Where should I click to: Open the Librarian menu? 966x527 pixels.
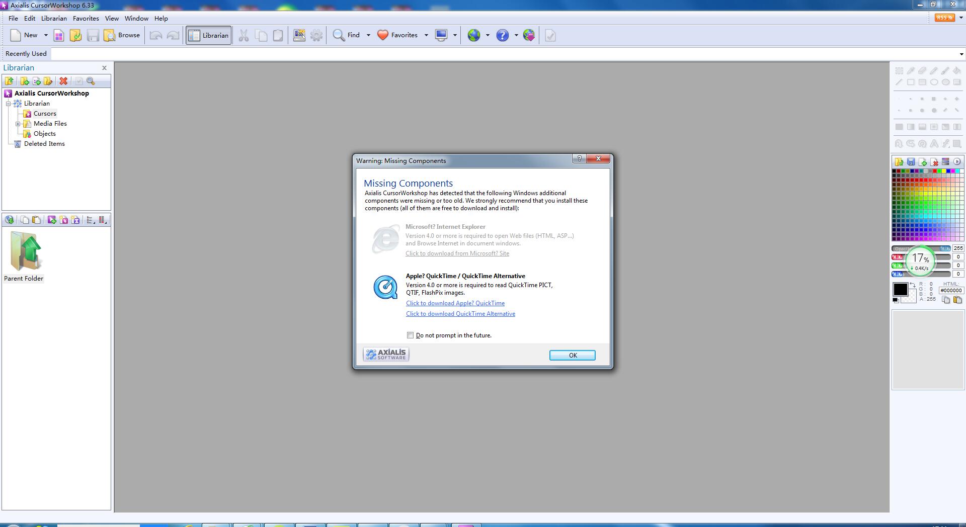click(54, 18)
